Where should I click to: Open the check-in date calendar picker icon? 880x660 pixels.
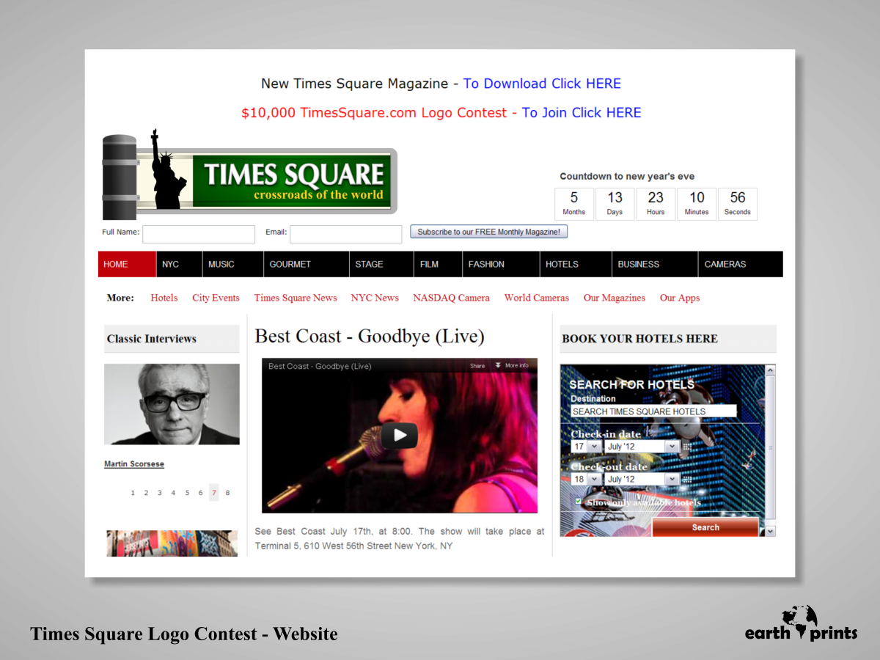tap(687, 447)
